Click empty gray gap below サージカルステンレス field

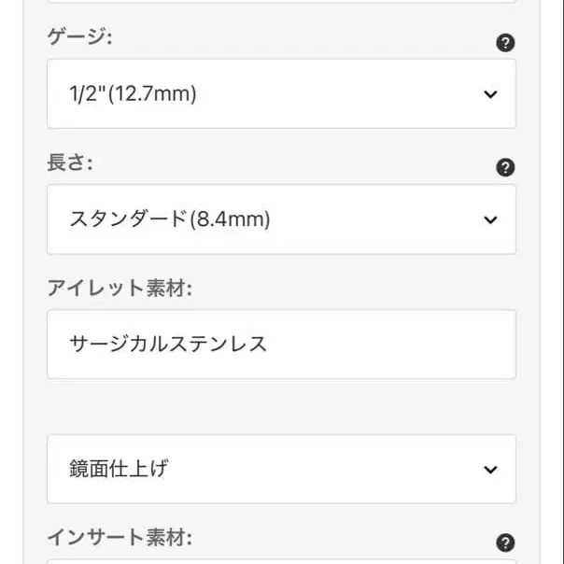(281, 406)
